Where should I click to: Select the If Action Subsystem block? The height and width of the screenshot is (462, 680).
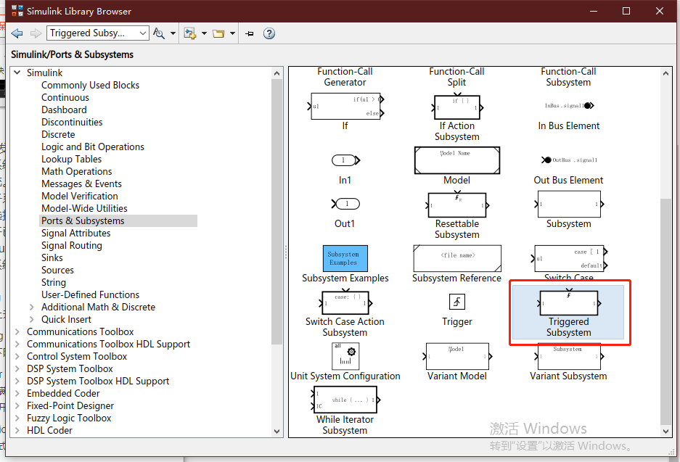(457, 107)
